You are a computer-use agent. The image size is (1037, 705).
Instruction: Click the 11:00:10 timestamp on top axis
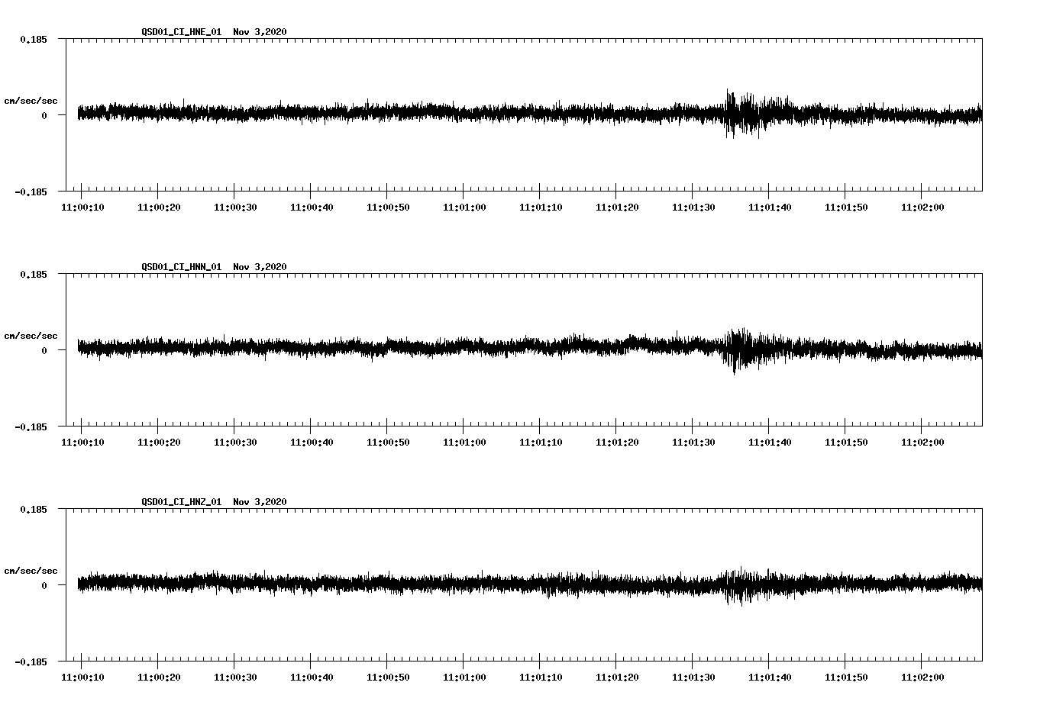pos(84,206)
